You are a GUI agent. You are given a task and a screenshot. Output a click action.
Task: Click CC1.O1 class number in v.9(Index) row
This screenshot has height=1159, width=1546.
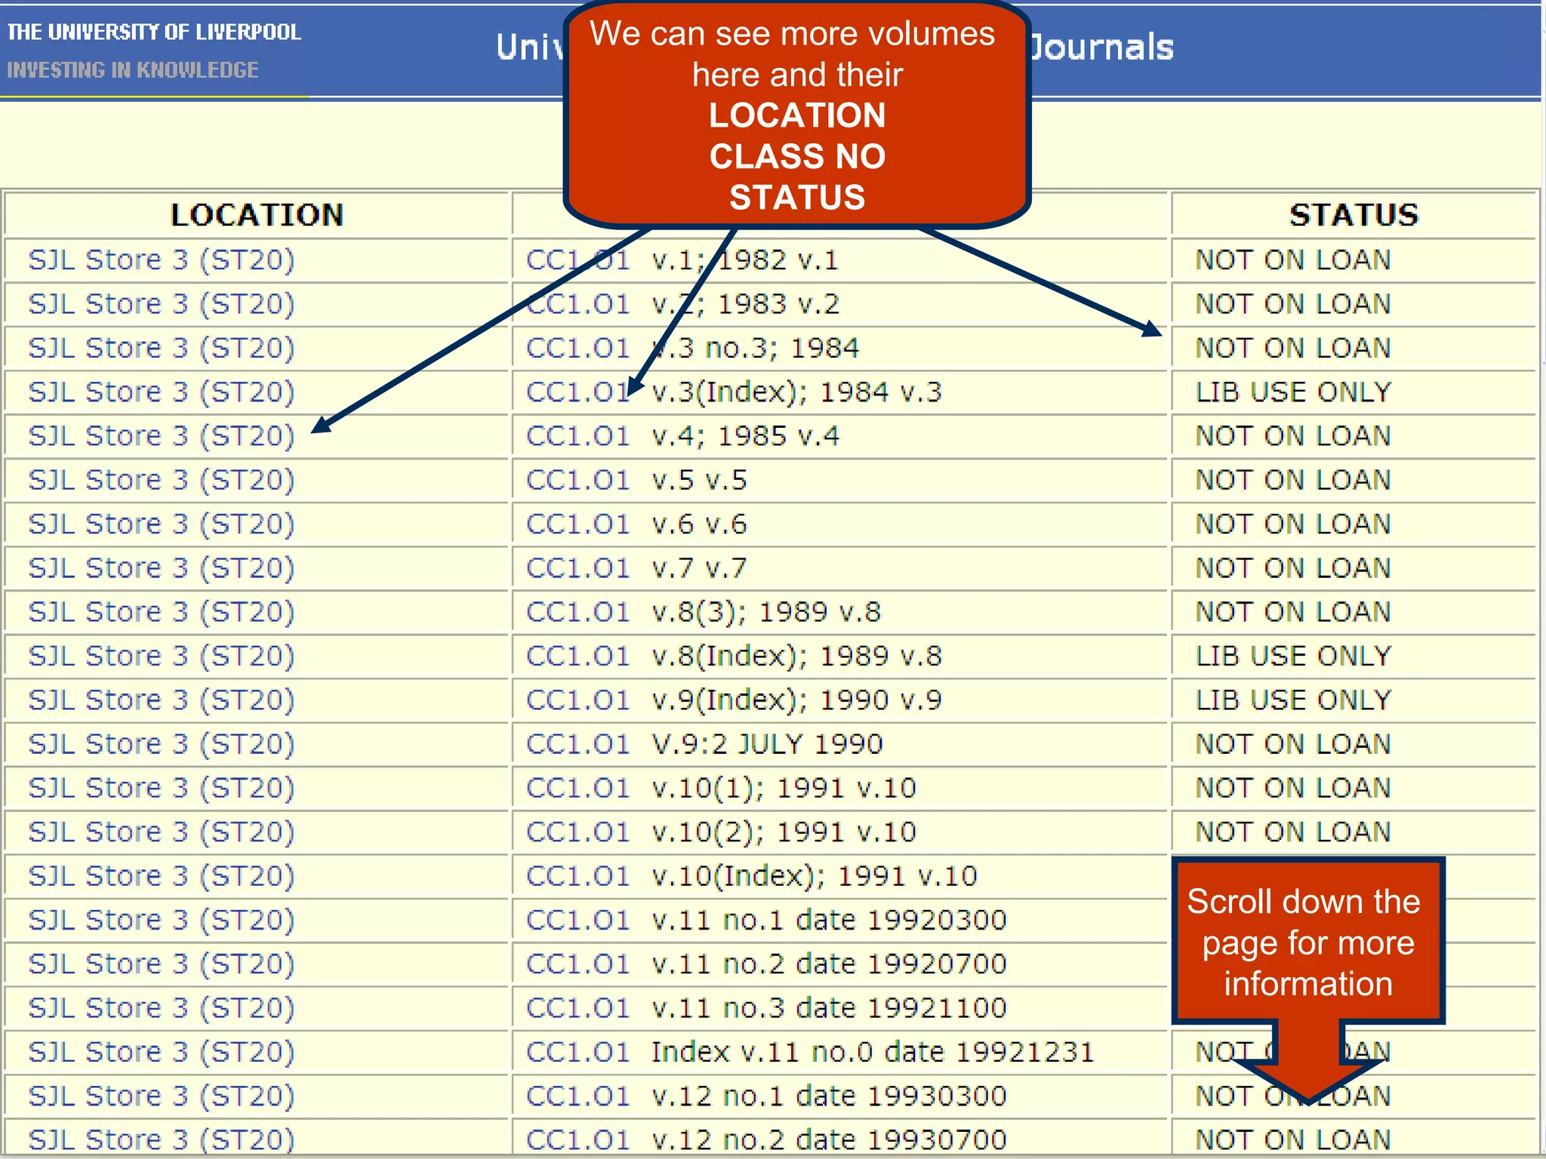[x=577, y=700]
